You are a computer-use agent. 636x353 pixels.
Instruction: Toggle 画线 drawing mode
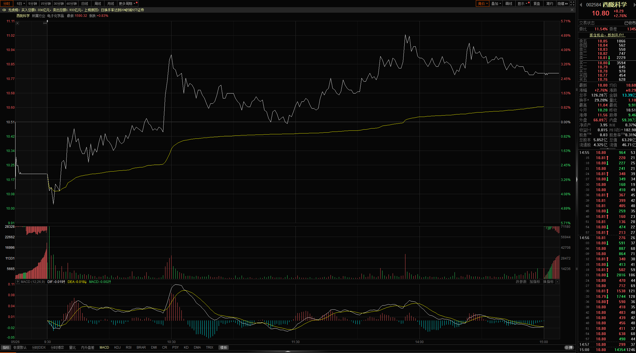[509, 4]
